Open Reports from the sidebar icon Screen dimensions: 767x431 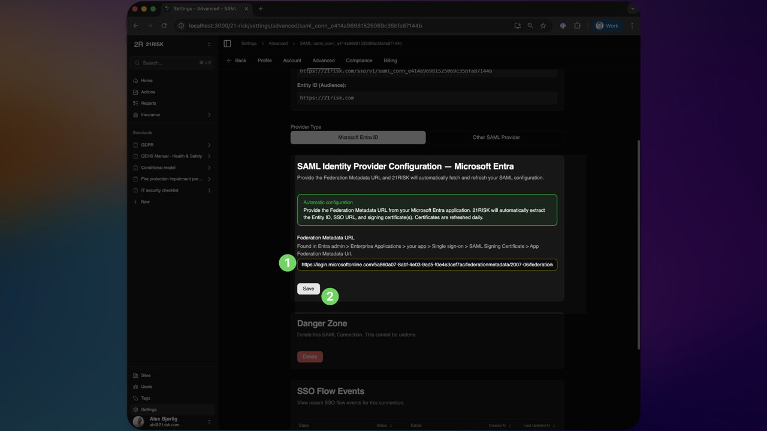point(137,103)
